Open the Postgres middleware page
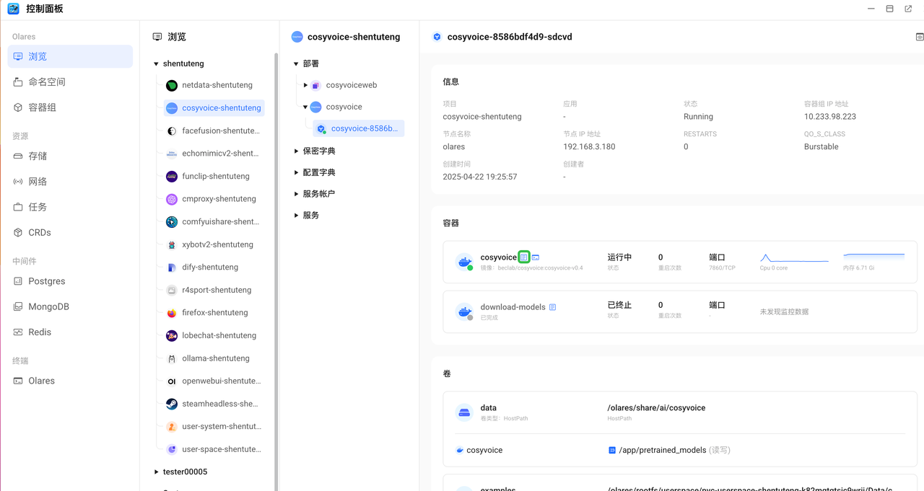 (46, 281)
